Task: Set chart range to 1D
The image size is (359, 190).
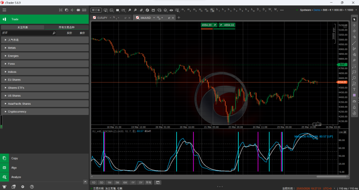Action: [x=93, y=183]
